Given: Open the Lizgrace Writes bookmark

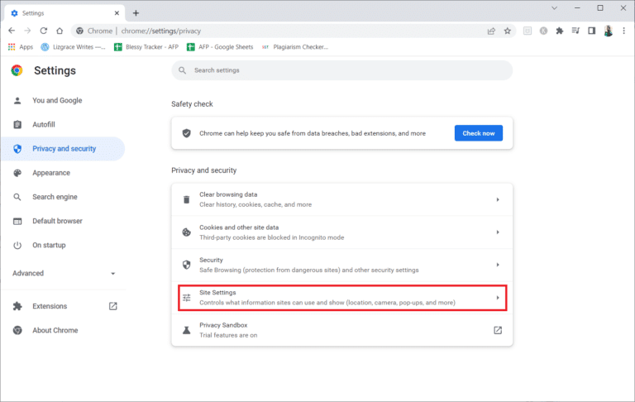Looking at the screenshot, I should pos(73,47).
